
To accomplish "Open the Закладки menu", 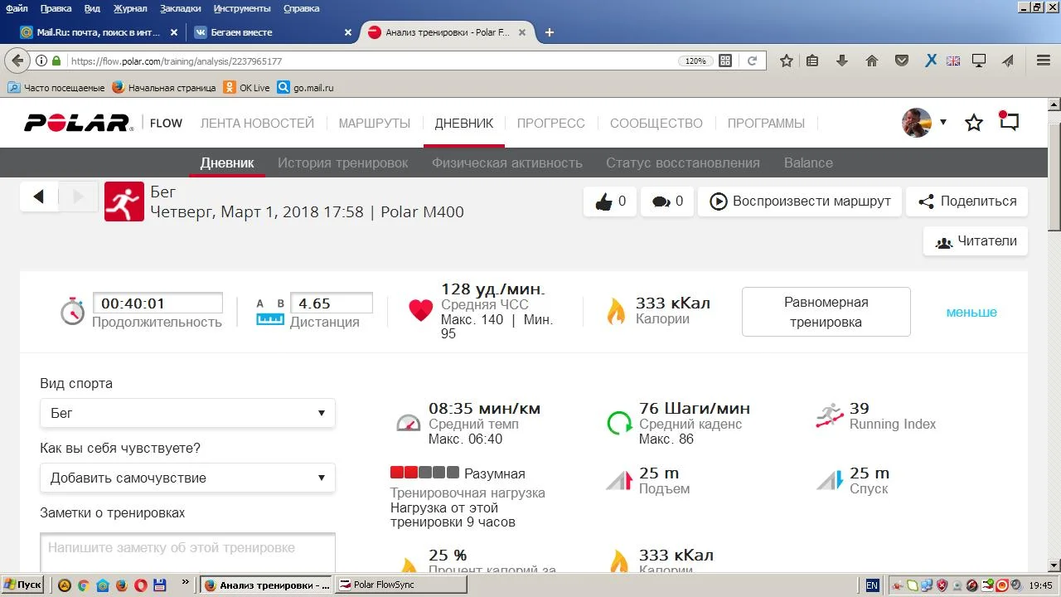I will click(x=180, y=8).
